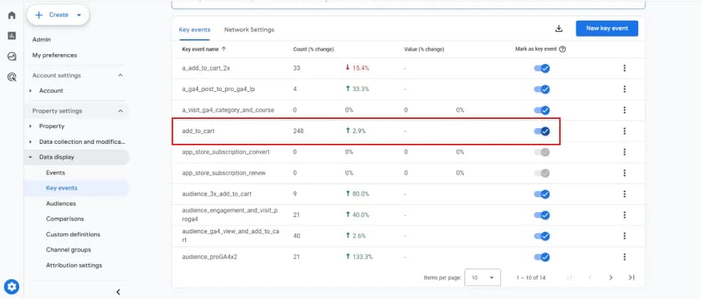Image resolution: width=701 pixels, height=299 pixels.
Task: Open Attribution settings sidebar item
Action: click(74, 266)
